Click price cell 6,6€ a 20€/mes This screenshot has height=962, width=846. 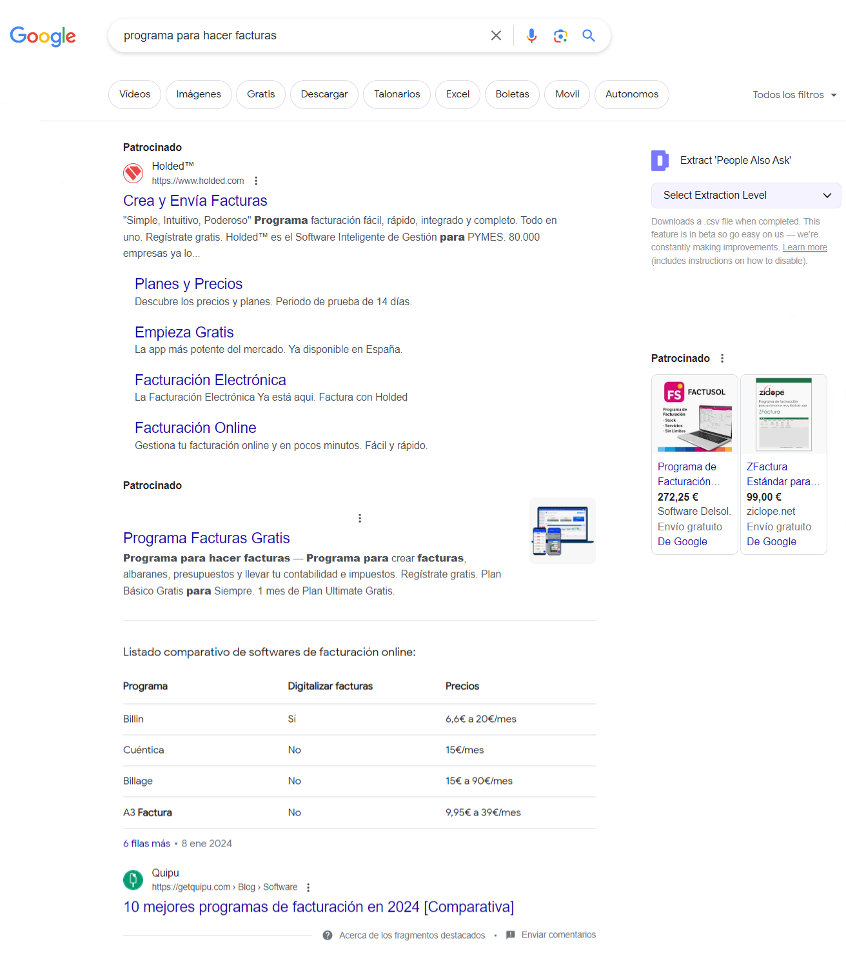pyautogui.click(x=481, y=719)
